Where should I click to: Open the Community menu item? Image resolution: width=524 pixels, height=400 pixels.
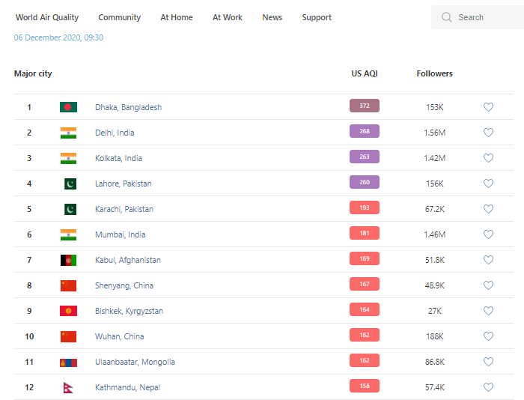[x=120, y=17]
